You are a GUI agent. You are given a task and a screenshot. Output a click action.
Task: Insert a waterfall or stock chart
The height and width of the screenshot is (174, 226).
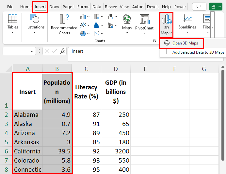(x=110, y=17)
